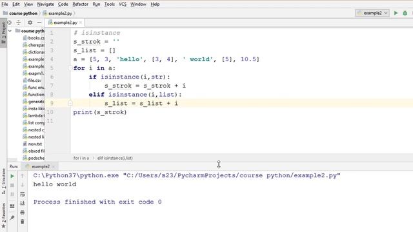The image size is (413, 232).
Task: Click the Pause output icon in Run panel
Action: (12, 195)
